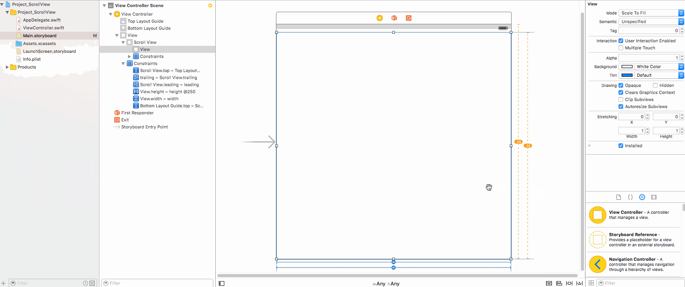Open AppDelegate.swift file
Screen dimensions: 685x287
coord(42,20)
